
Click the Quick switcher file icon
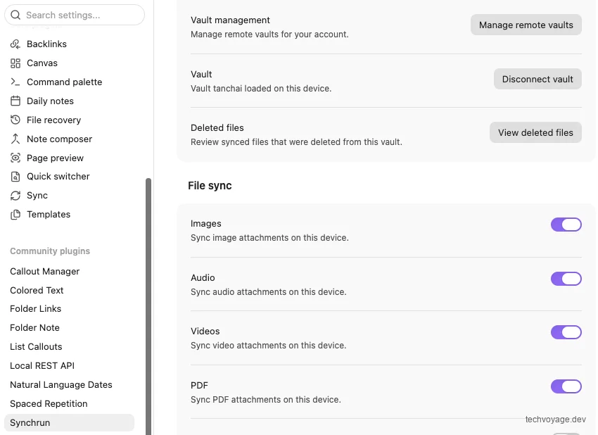(x=15, y=176)
